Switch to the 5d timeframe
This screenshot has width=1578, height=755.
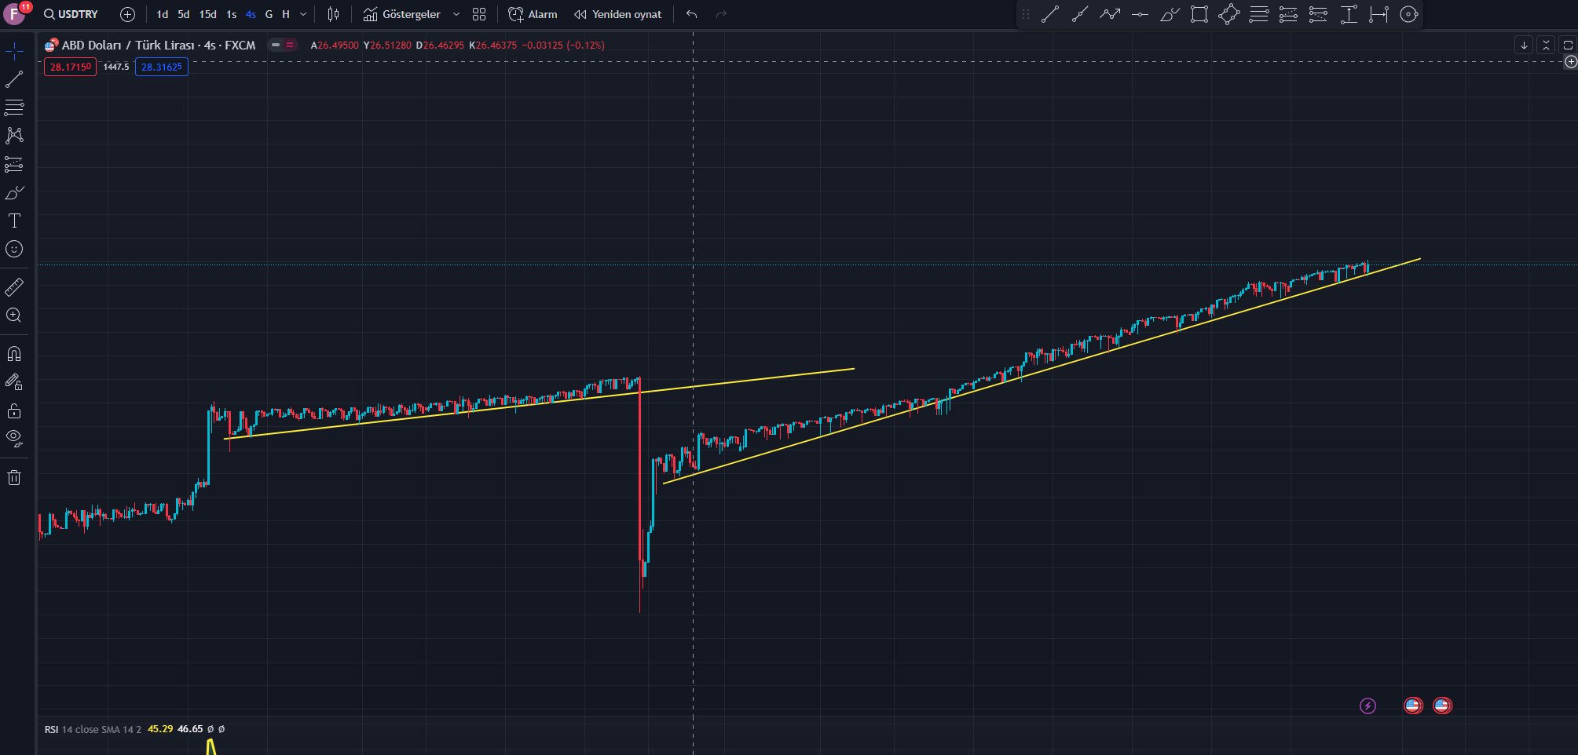pos(183,14)
